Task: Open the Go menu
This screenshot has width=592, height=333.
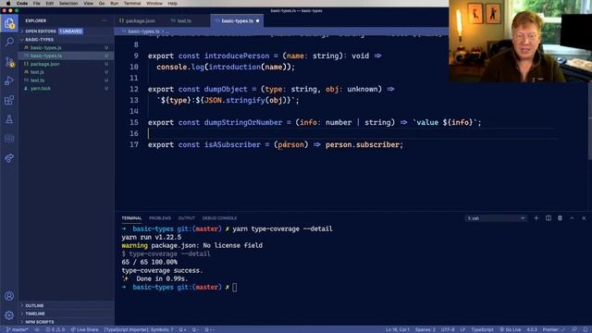Action: pyautogui.click(x=102, y=4)
